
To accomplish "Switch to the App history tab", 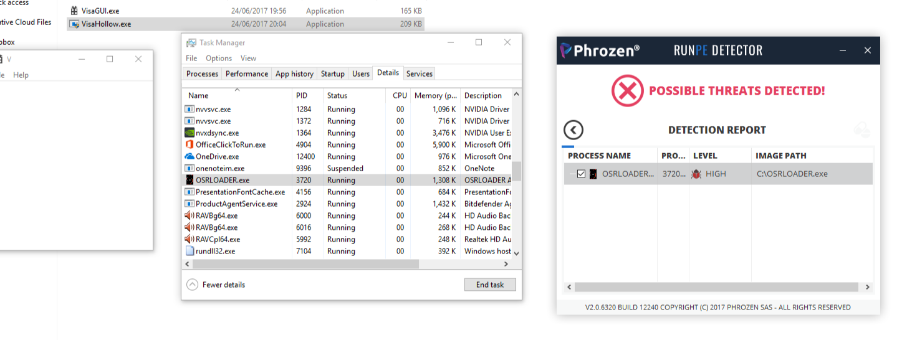I will 294,73.
